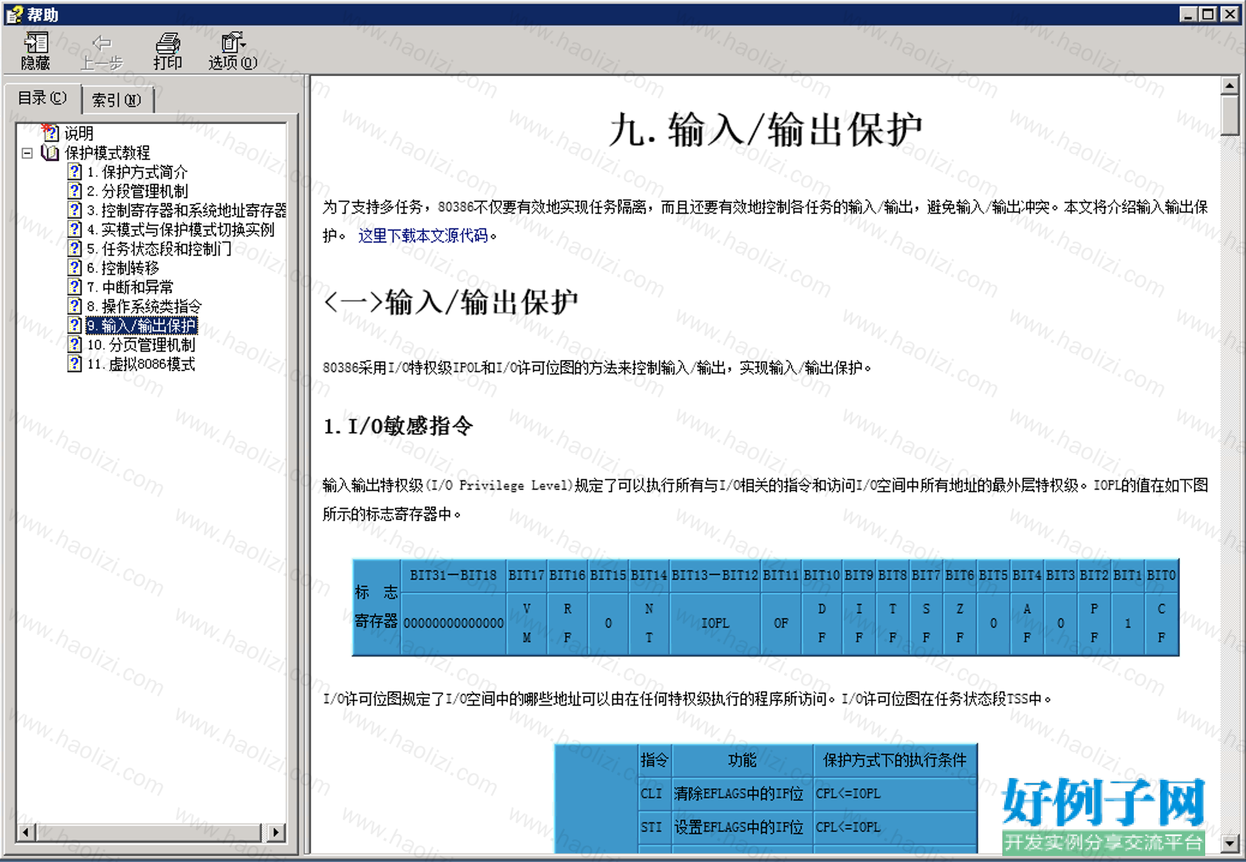Click question-mark icon beside 8. 操作系统类指令
This screenshot has height=862, width=1246.
tap(74, 306)
